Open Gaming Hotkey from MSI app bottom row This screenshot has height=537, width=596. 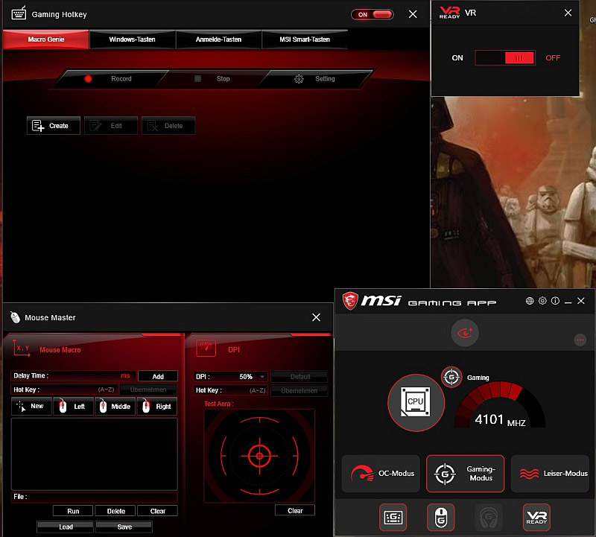pyautogui.click(x=393, y=517)
